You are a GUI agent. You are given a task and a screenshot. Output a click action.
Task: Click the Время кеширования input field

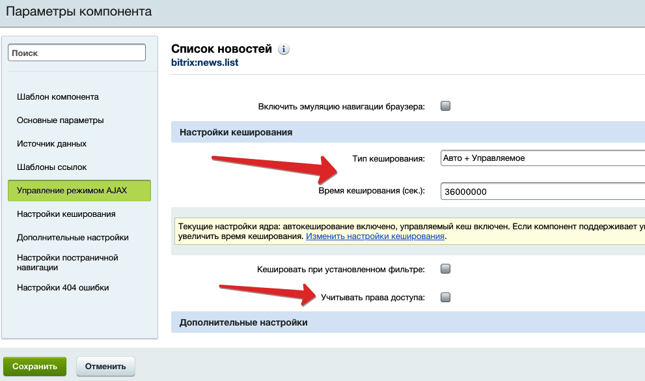[542, 191]
